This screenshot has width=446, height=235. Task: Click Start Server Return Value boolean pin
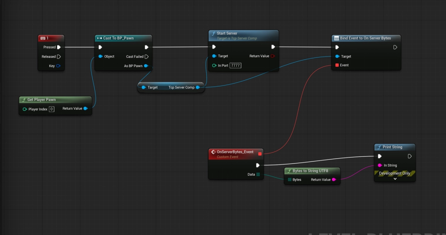[x=272, y=56]
